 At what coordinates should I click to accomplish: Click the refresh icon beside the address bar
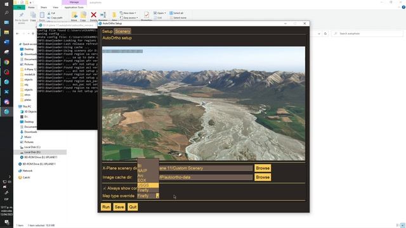coord(325,34)
